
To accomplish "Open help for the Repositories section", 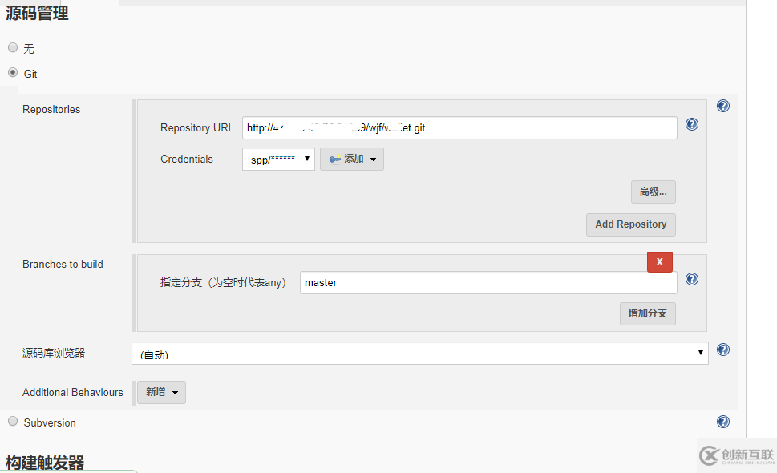I will pyautogui.click(x=723, y=106).
